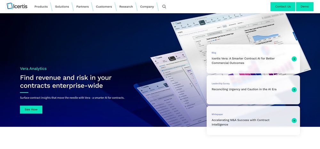Expand the Customers navigation item
The width and height of the screenshot is (320, 149).
click(x=104, y=7)
